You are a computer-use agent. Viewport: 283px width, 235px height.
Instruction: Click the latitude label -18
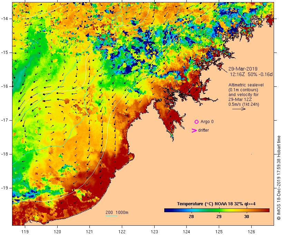tap(4, 154)
